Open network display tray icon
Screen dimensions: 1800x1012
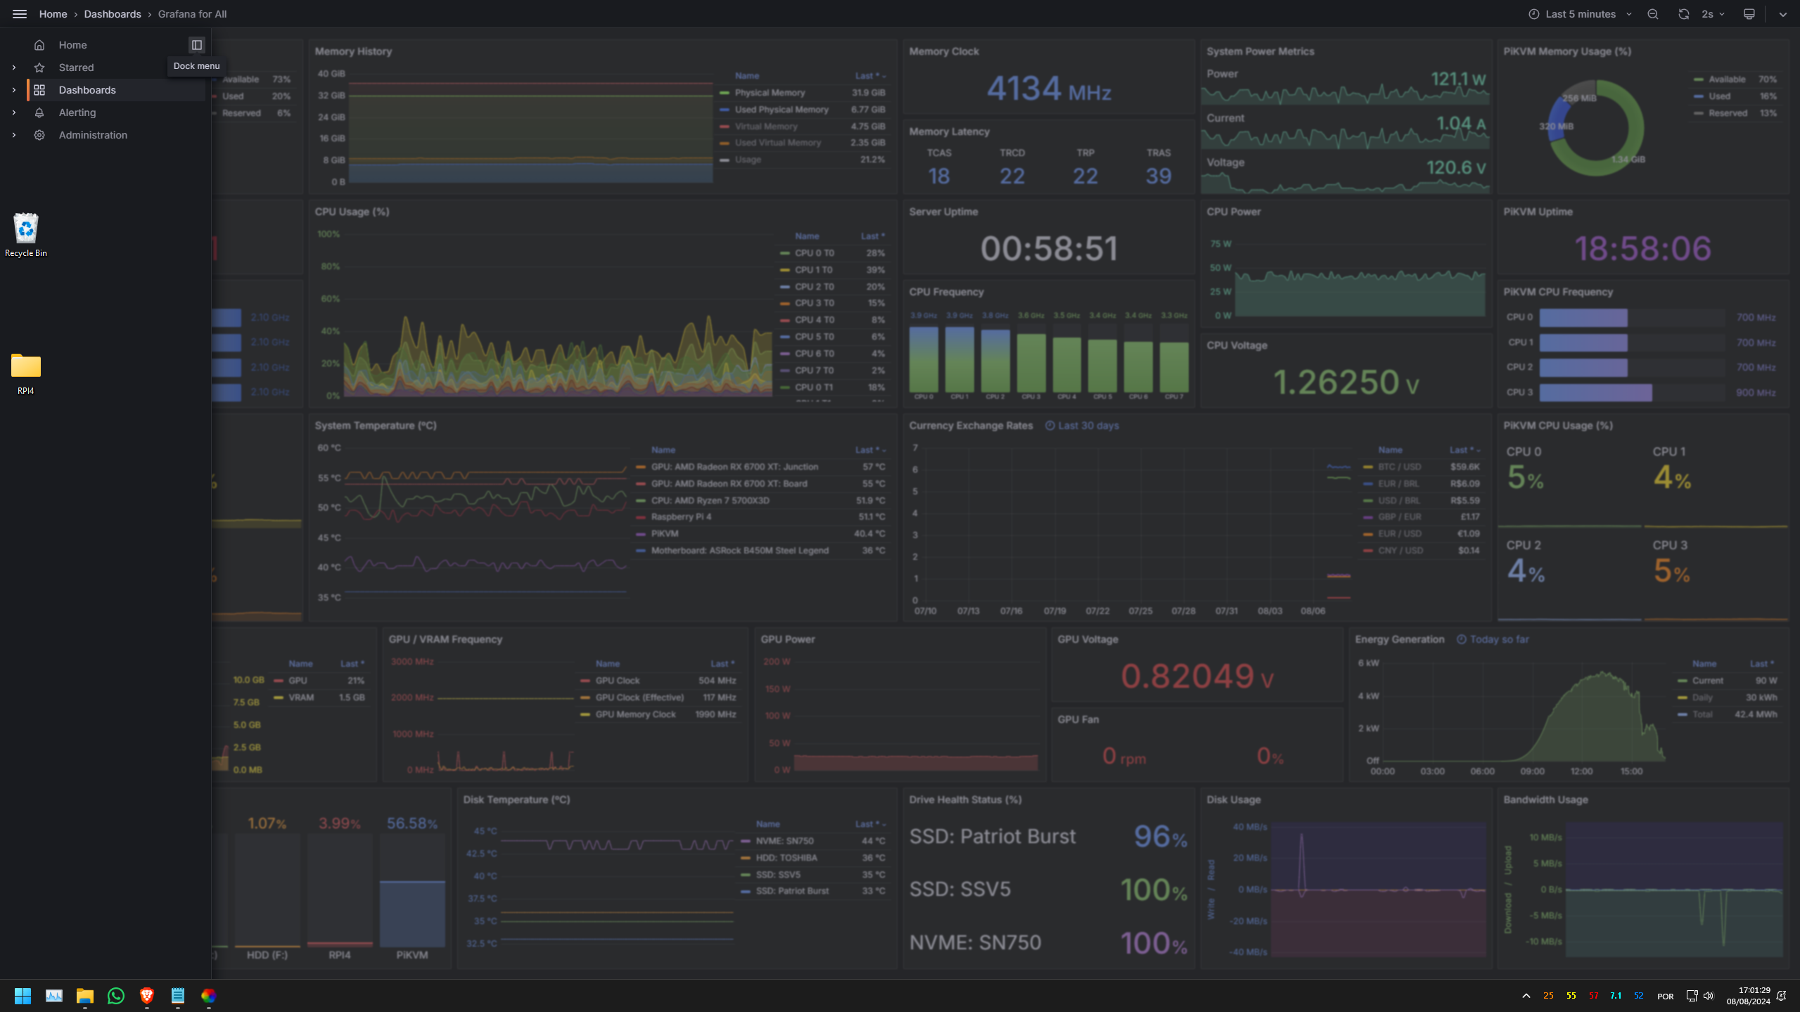click(x=1692, y=996)
